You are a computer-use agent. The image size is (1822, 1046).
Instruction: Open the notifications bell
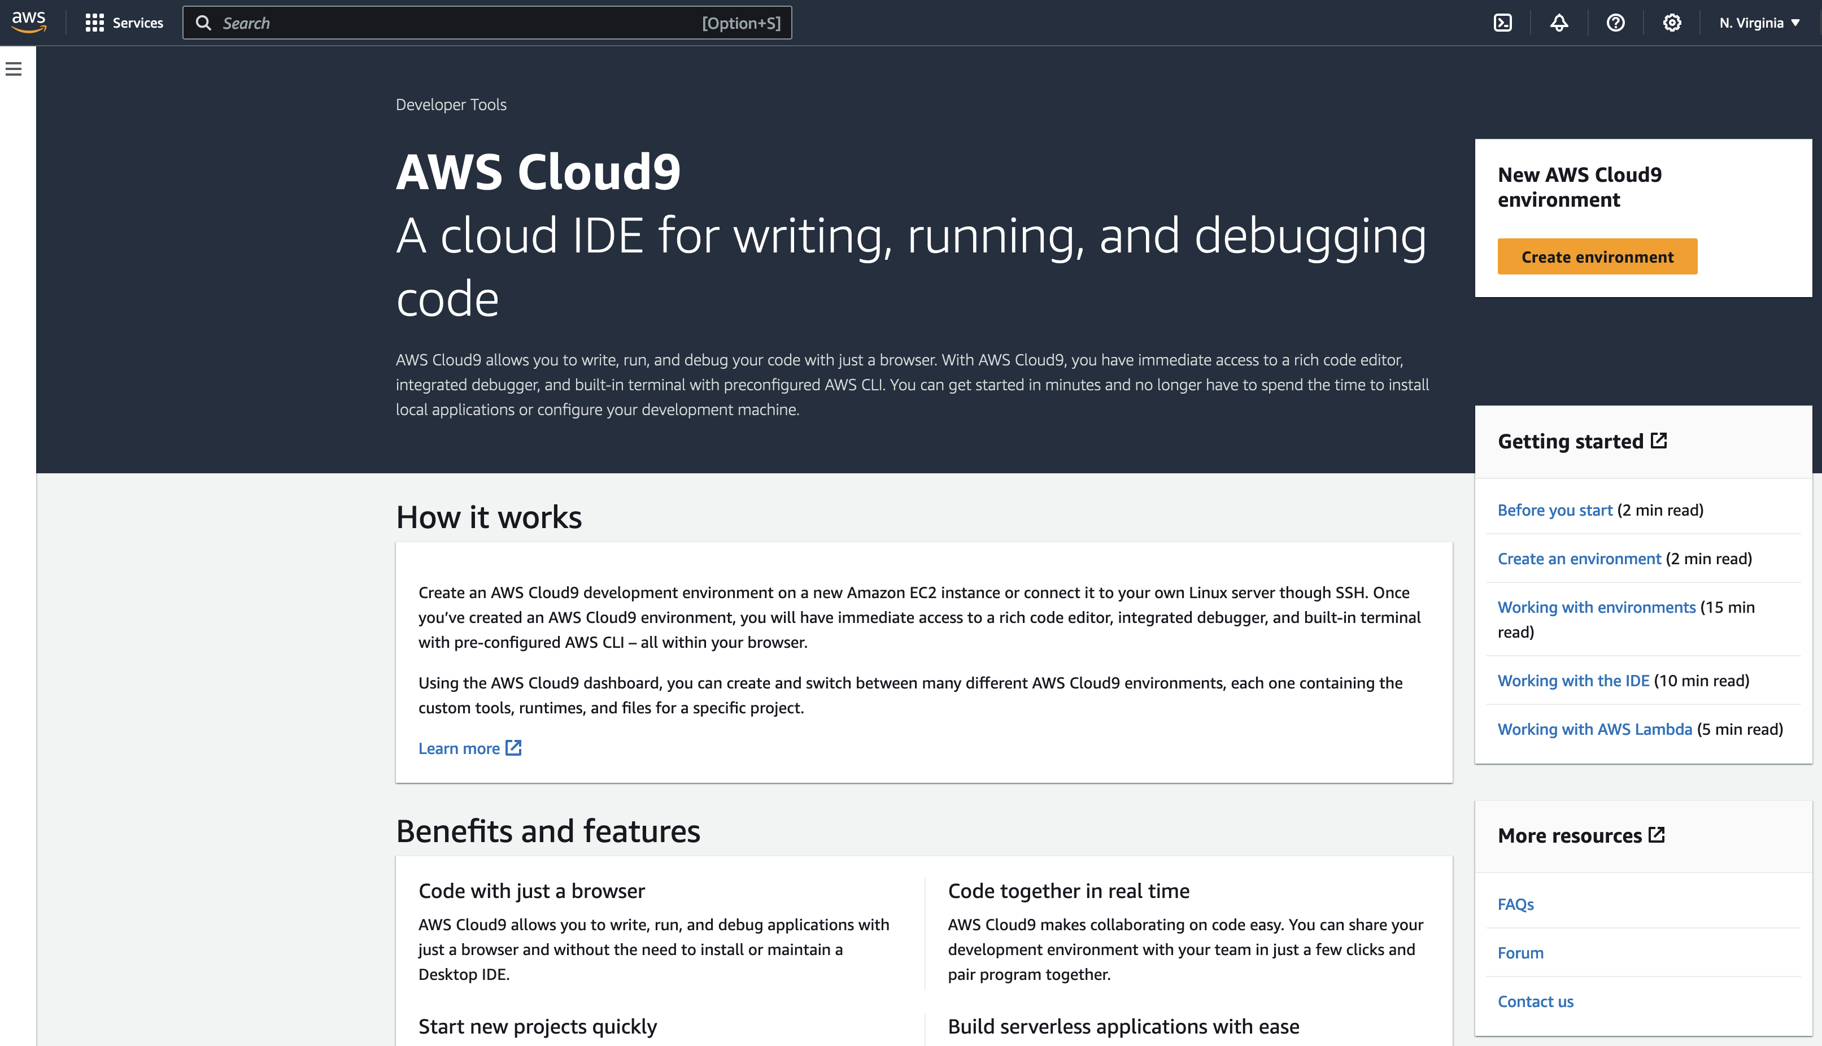point(1559,23)
